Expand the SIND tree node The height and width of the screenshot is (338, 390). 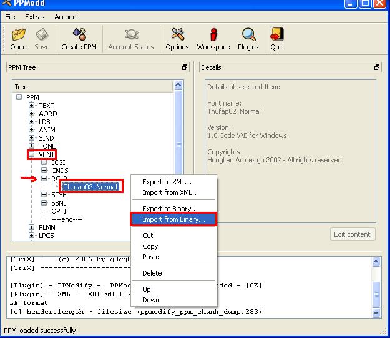[x=31, y=137]
